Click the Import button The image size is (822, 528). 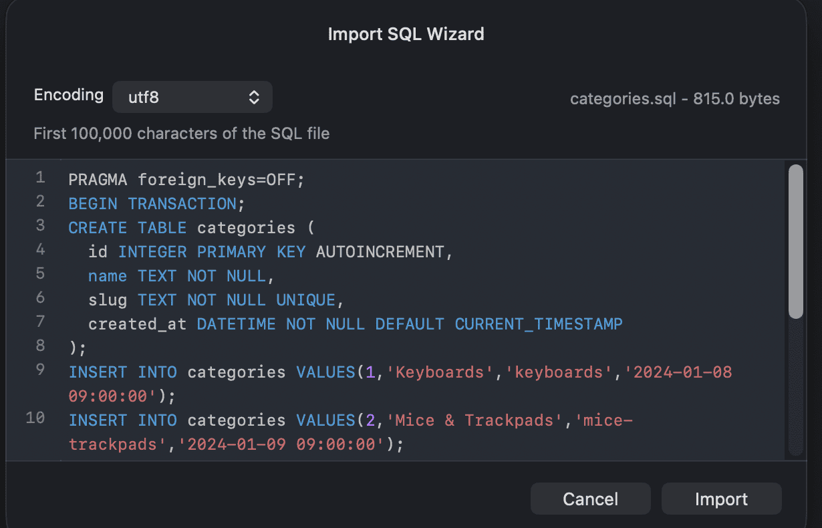point(721,499)
